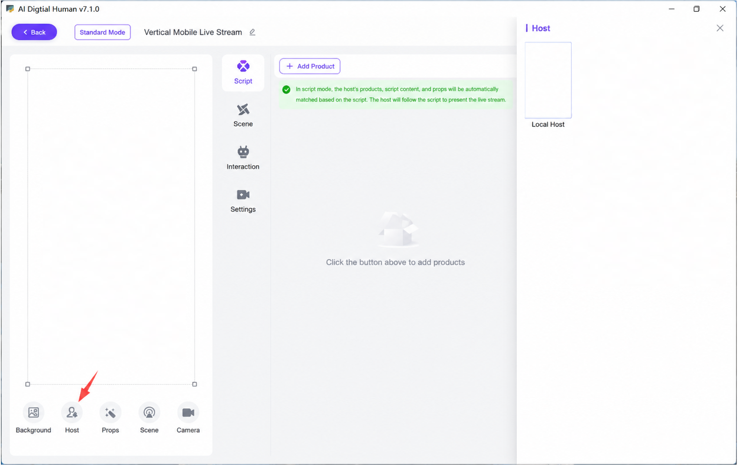738x466 pixels.
Task: Select the Local Host thumbnail
Action: pos(548,80)
